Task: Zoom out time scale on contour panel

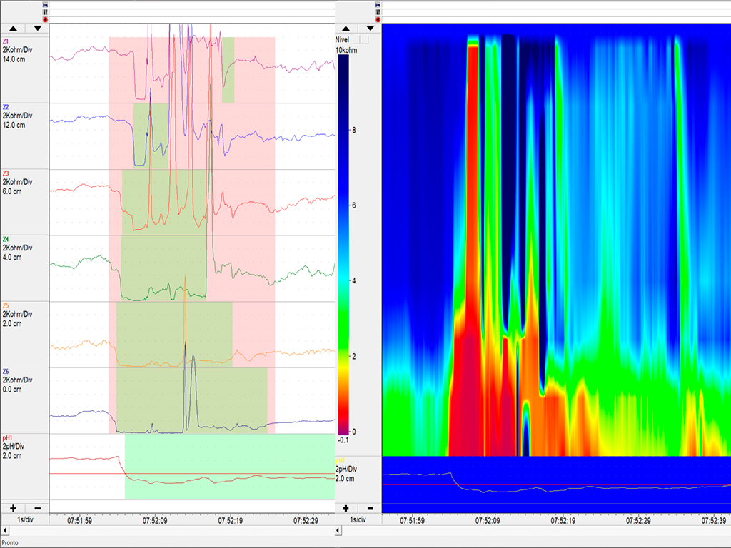Action: point(370,508)
